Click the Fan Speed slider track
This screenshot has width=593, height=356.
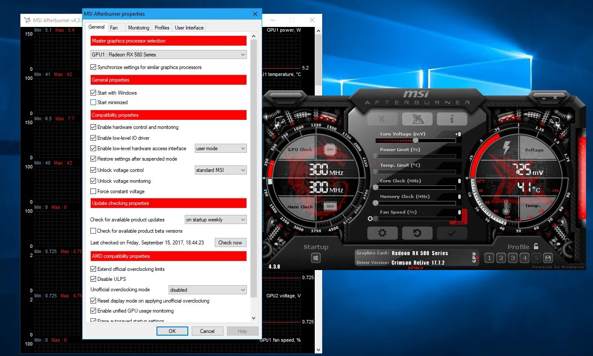[x=415, y=219]
